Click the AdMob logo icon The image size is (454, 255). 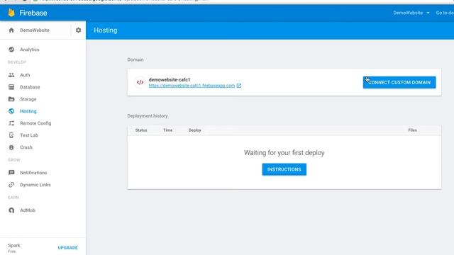coord(11,210)
